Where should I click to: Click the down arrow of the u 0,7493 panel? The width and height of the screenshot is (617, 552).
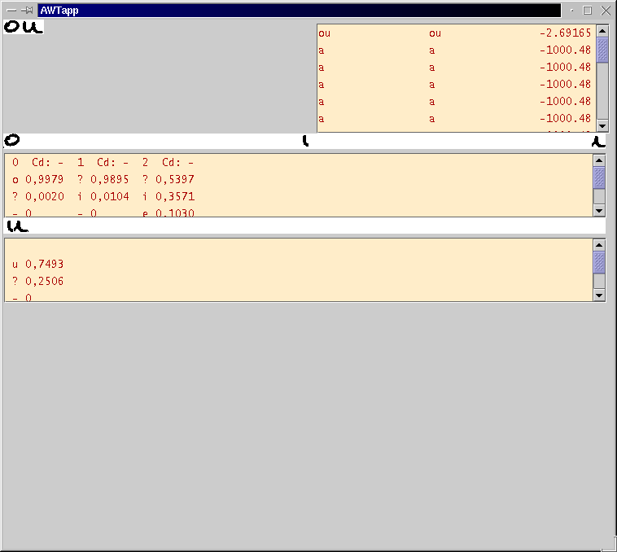(599, 296)
